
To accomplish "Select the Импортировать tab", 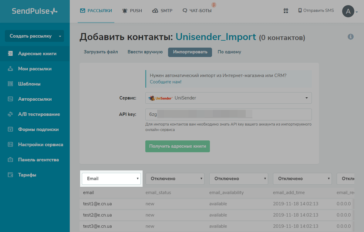I will (190, 52).
